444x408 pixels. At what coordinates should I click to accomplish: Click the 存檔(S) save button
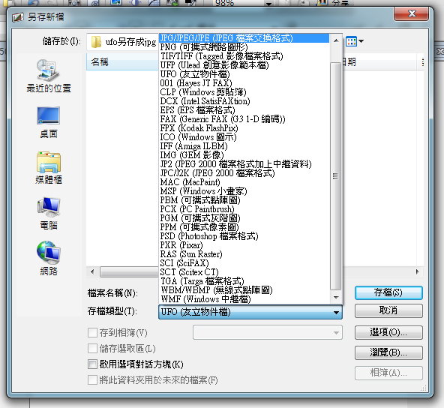click(388, 292)
